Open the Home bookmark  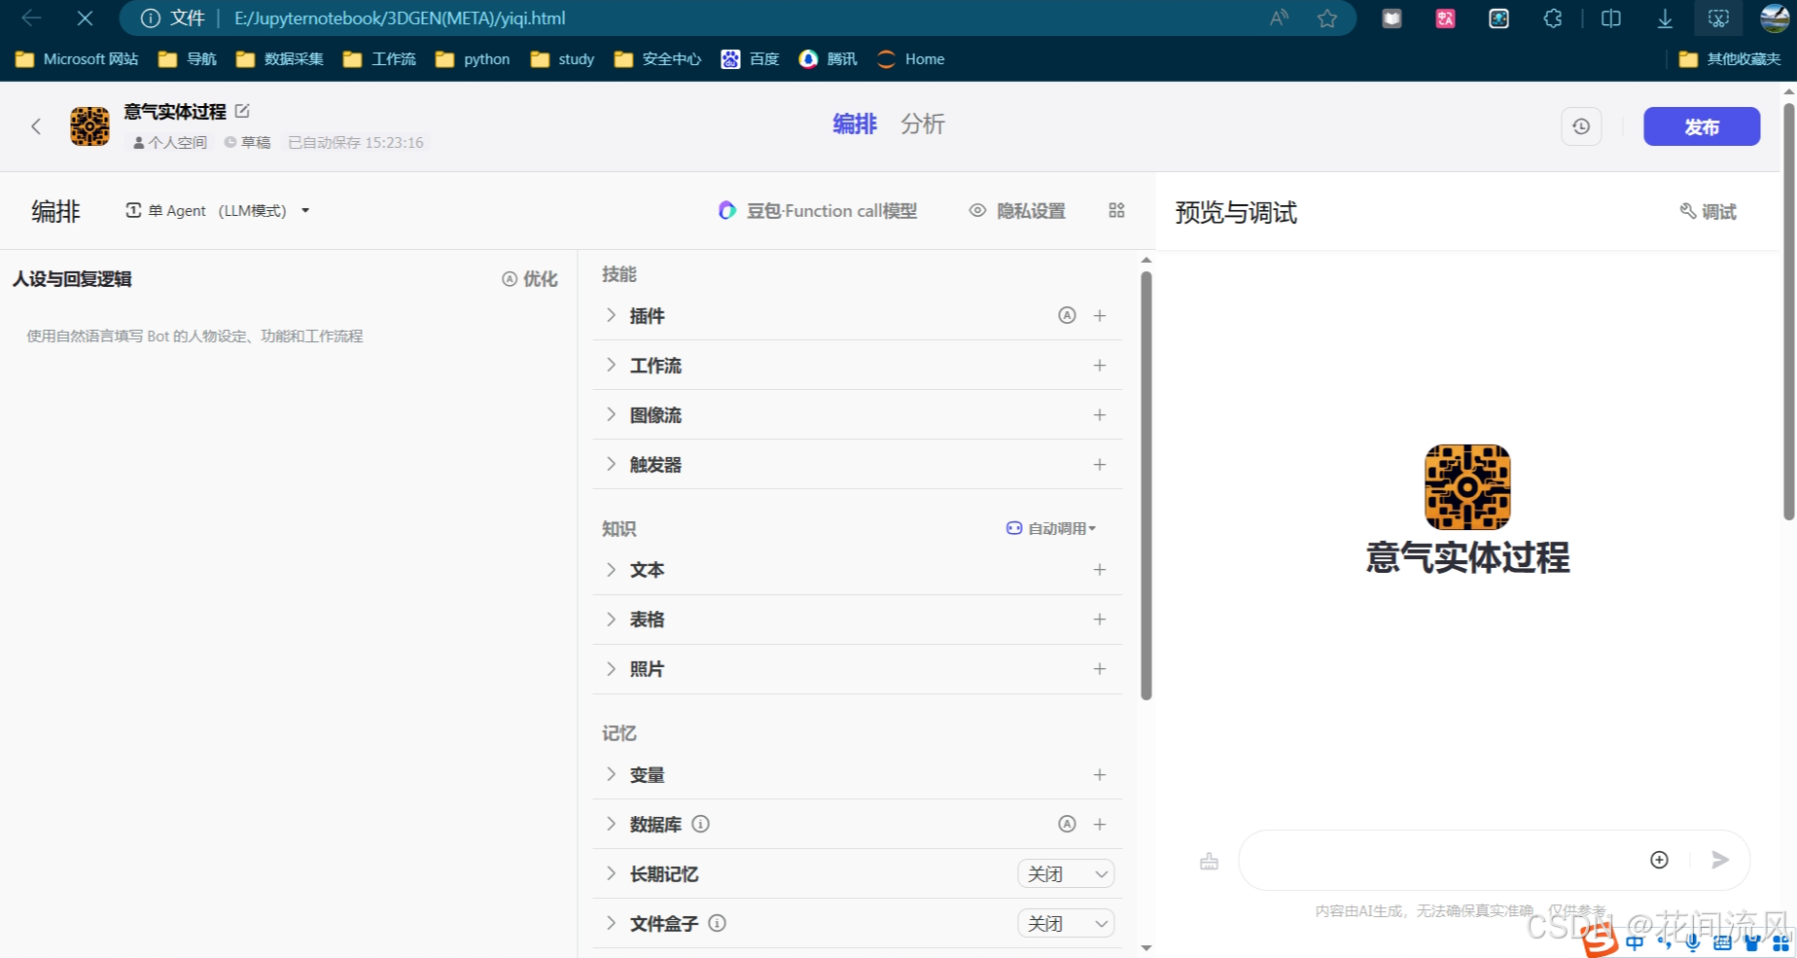coord(910,59)
